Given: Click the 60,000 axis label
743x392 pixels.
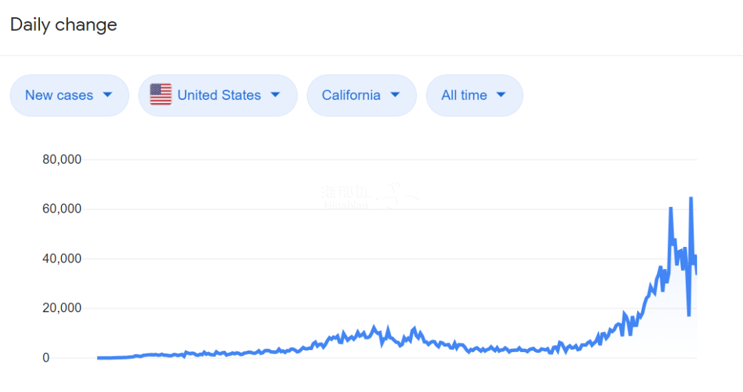Looking at the screenshot, I should tap(62, 209).
